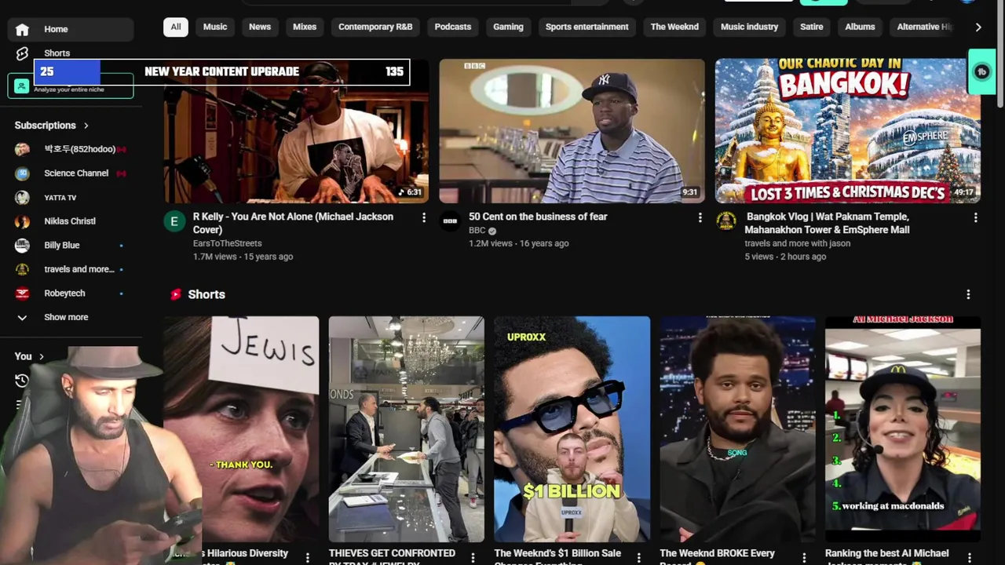1005x565 pixels.
Task: Select the Contemporary R&B filter chip
Action: 375,27
